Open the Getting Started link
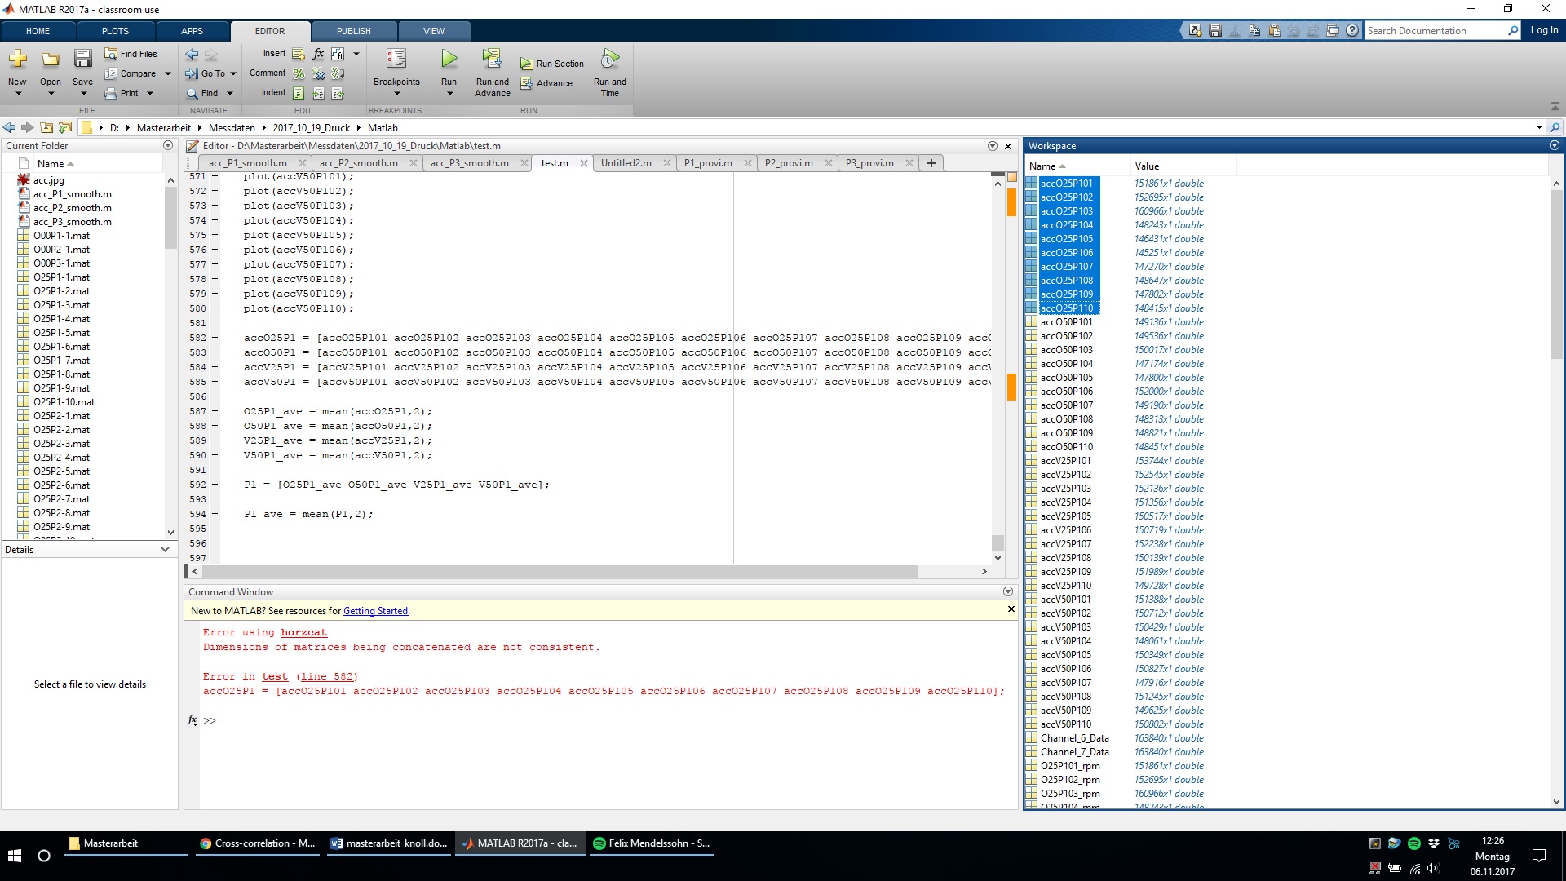 click(x=375, y=611)
